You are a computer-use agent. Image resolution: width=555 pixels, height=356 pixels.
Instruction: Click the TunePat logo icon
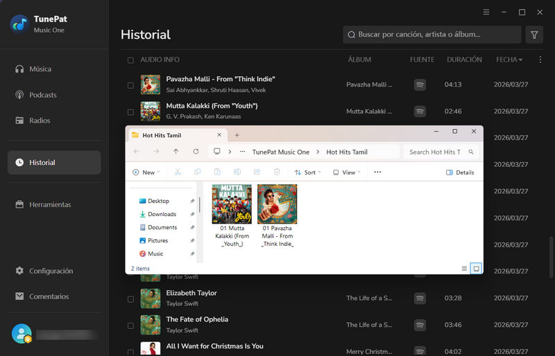pyautogui.click(x=20, y=24)
